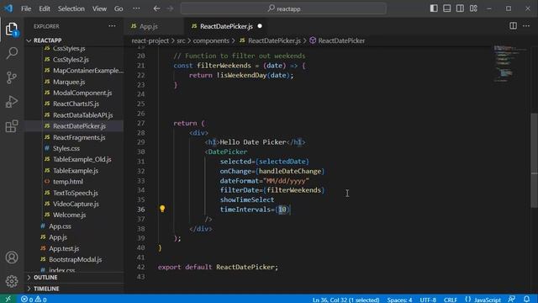Expand the OUTLINE section

tap(45, 277)
